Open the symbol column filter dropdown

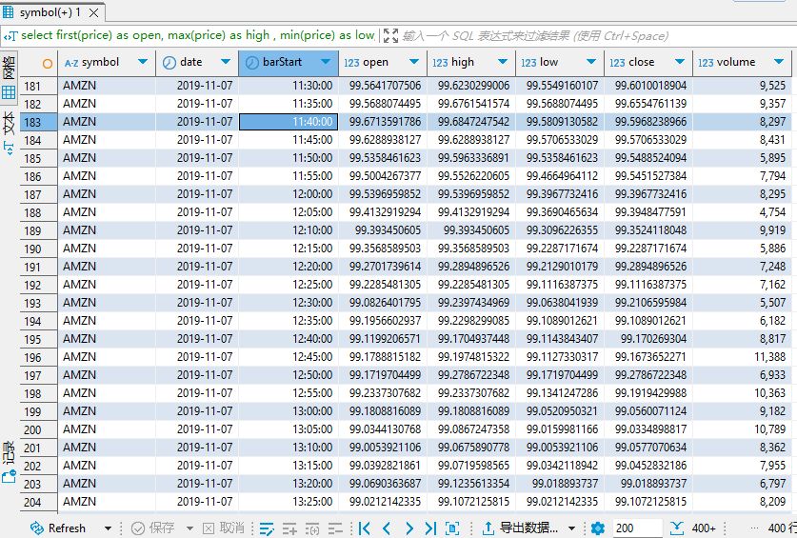coord(143,63)
